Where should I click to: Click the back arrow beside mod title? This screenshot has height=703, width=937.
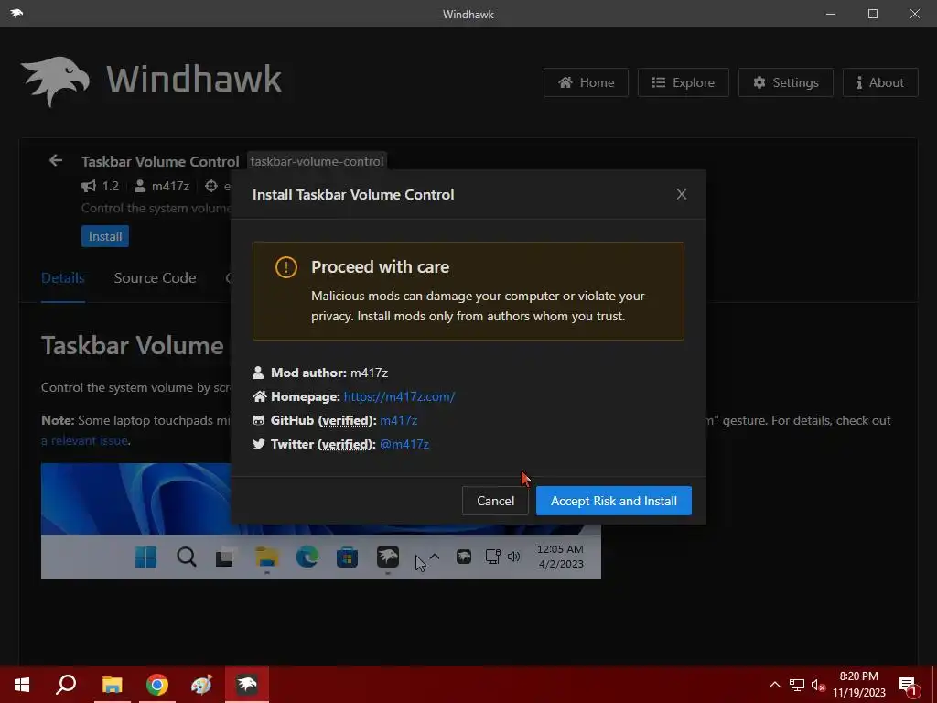[56, 160]
